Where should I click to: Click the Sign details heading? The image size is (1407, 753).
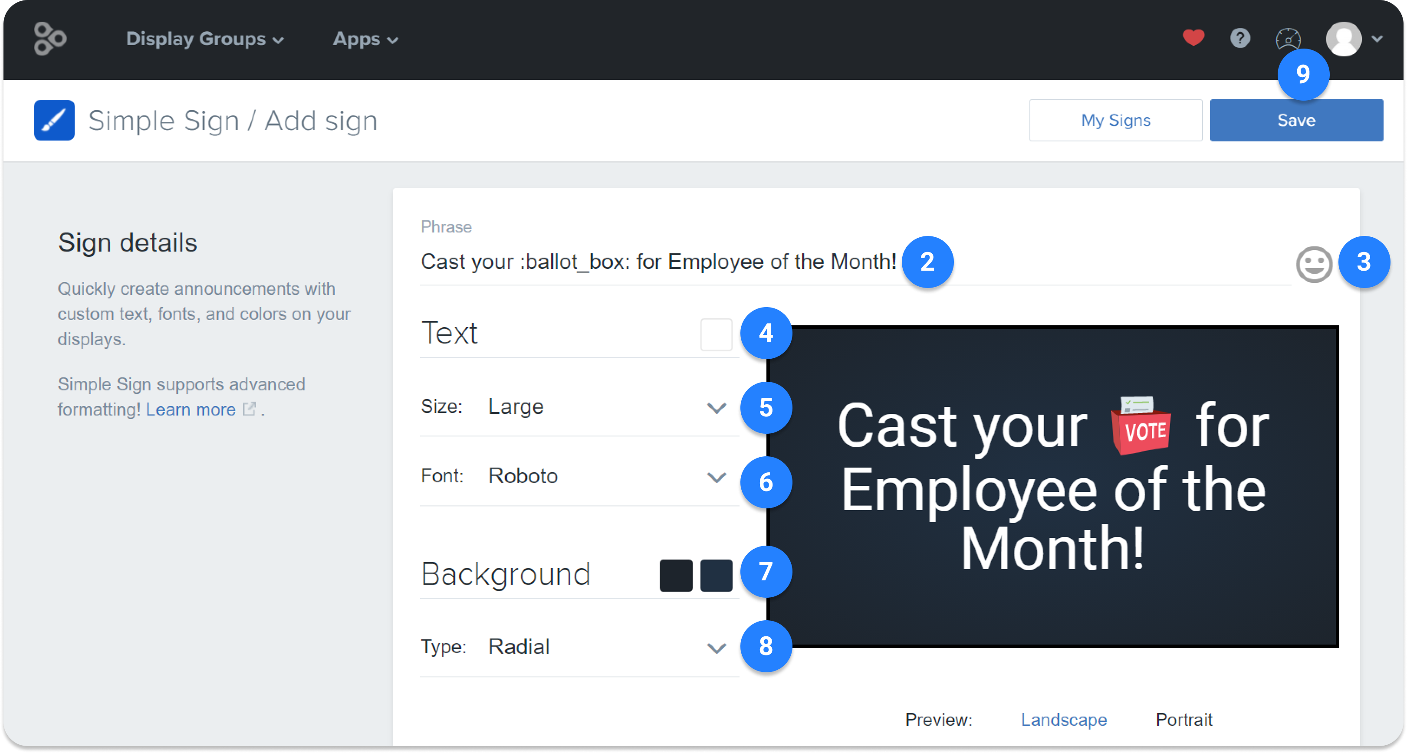coord(127,242)
